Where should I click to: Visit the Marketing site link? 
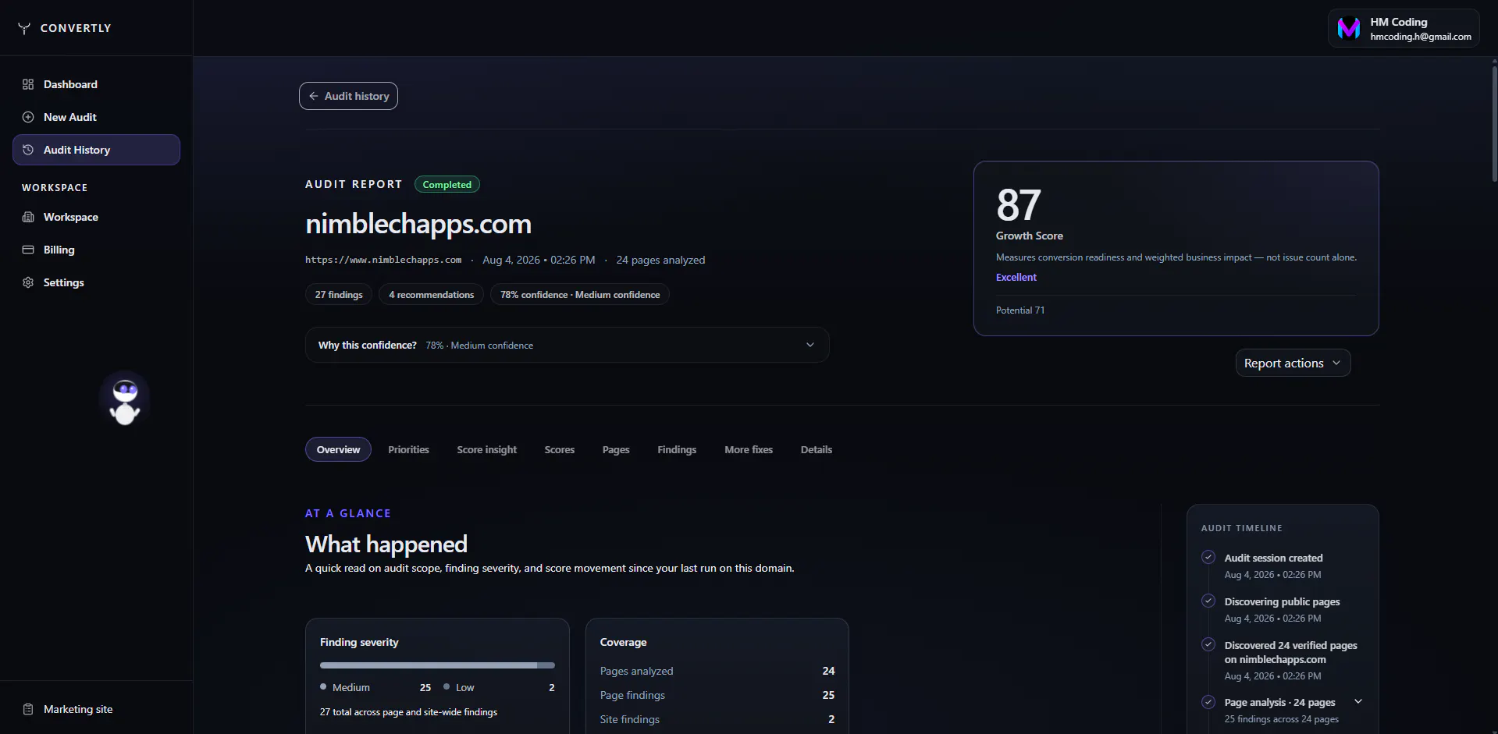(96, 709)
